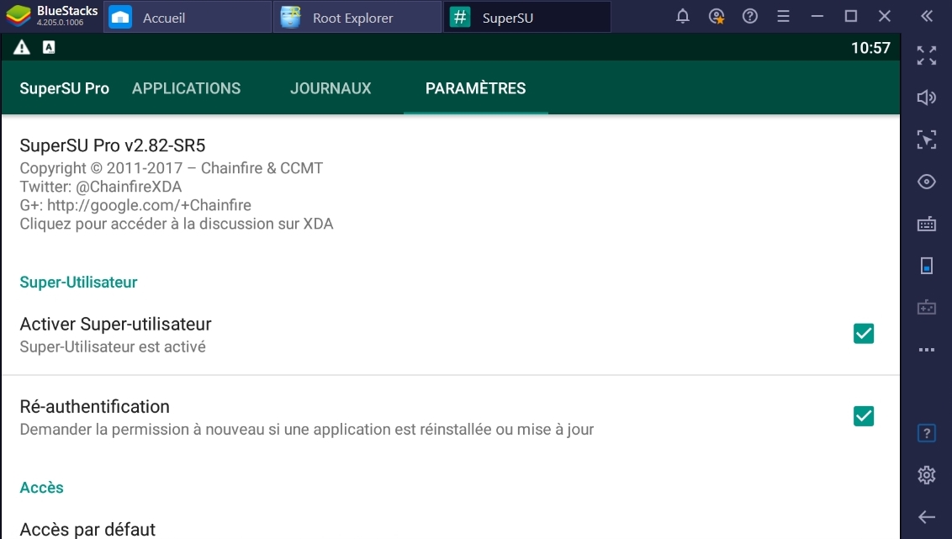
Task: Click the BlueStacks version 4.205.0.1006 text
Action: pyautogui.click(x=60, y=23)
